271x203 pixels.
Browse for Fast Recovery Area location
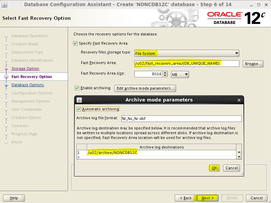(x=253, y=64)
